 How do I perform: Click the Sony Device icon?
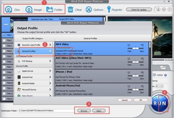[19, 95]
